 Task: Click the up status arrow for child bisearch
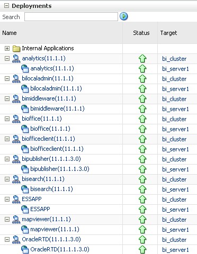pos(142,189)
